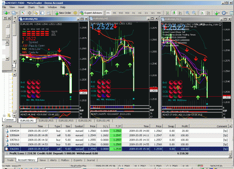
Task: Open Periods dropdown arrow
Action: [x=227, y=13]
